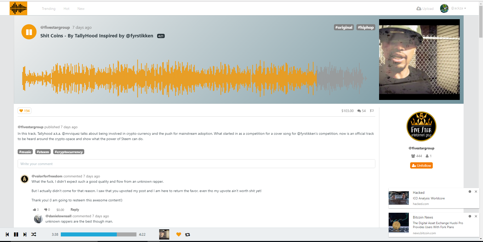The height and width of the screenshot is (242, 483).
Task: Click the 194 likes heart button
Action: (24, 111)
